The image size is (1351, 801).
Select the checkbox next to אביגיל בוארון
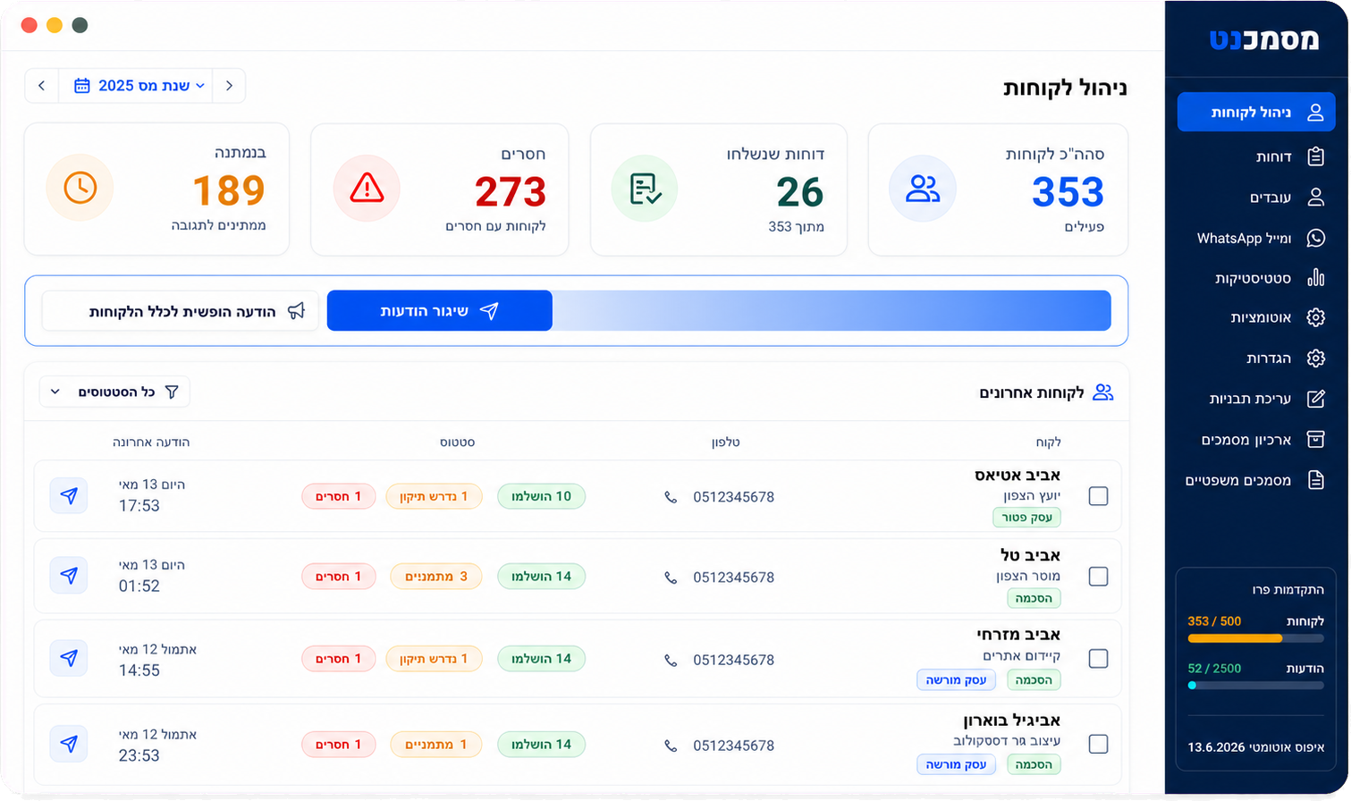pos(1099,744)
